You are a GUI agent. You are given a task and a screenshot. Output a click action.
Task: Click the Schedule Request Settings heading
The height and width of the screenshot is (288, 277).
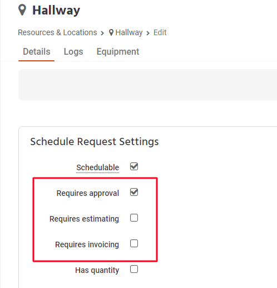click(x=95, y=142)
